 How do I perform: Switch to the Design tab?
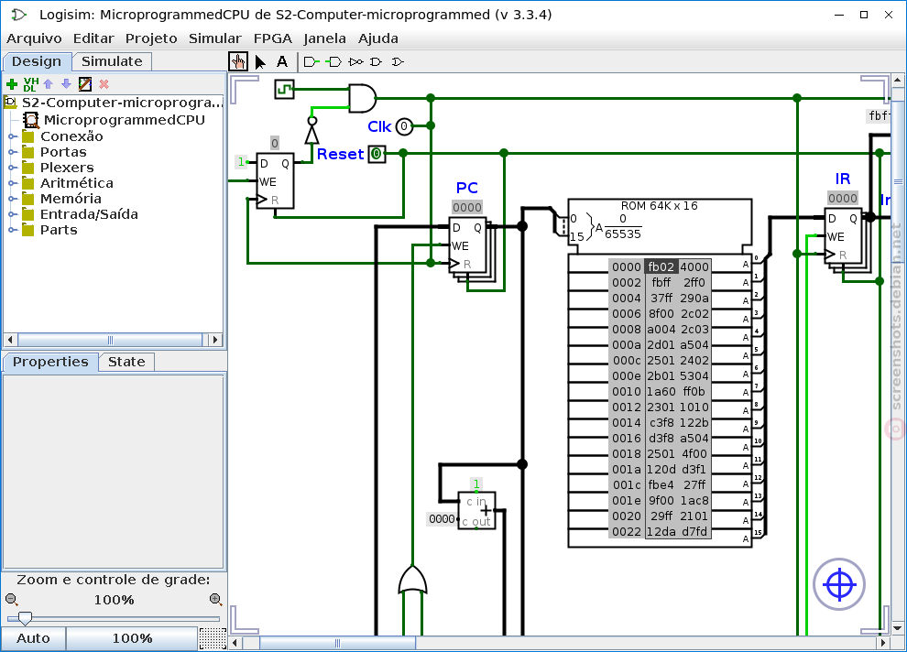tap(37, 61)
